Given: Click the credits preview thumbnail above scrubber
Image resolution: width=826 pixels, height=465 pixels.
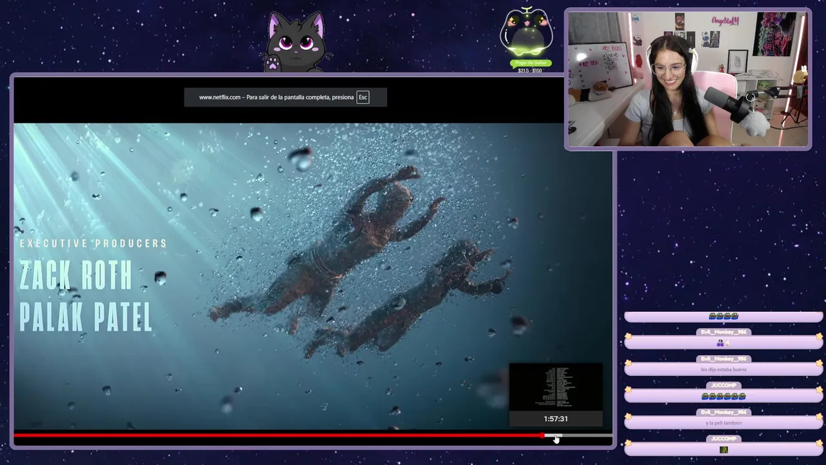Looking at the screenshot, I should (556, 387).
